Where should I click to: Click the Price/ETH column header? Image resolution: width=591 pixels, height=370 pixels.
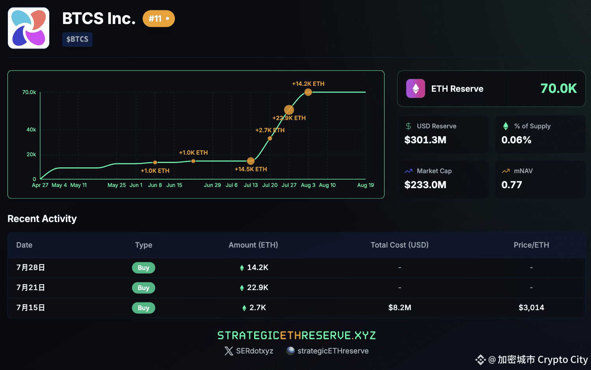[531, 245]
